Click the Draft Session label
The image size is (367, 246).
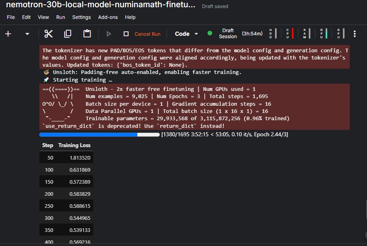coord(228,33)
